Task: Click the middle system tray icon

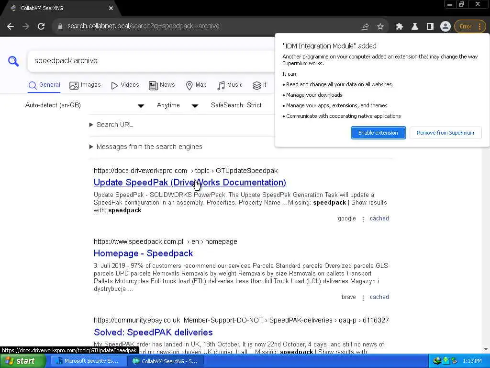Action: [x=445, y=361]
